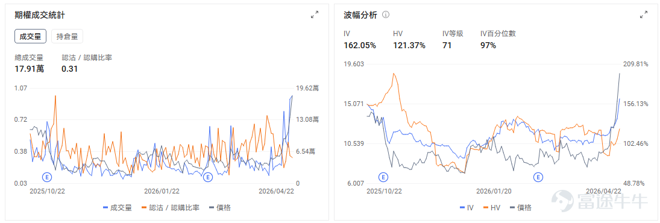Click the 期權成交統計 panel title

(40, 15)
